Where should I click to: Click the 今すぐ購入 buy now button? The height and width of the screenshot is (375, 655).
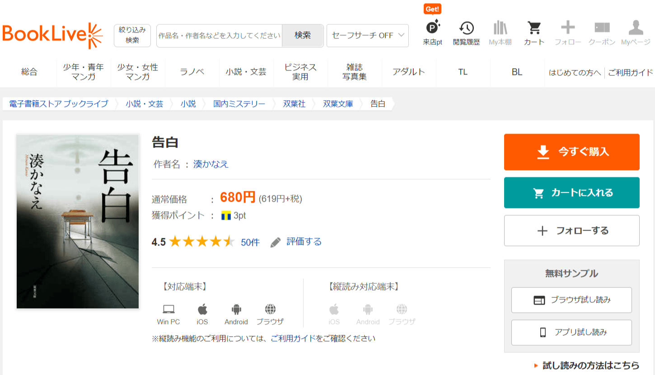tap(571, 152)
